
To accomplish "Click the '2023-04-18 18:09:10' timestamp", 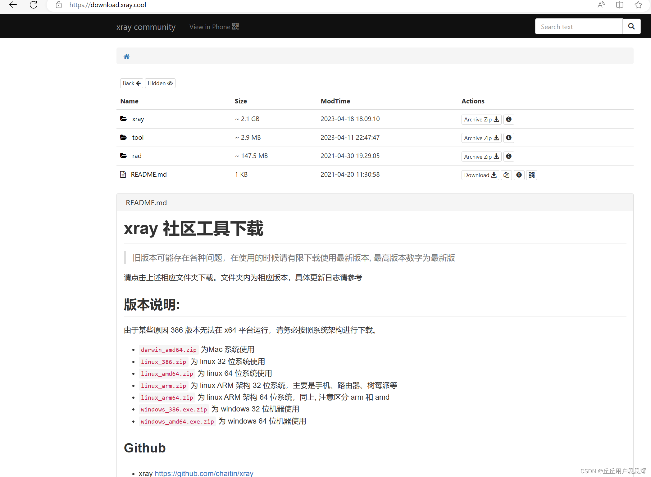I will pos(350,119).
